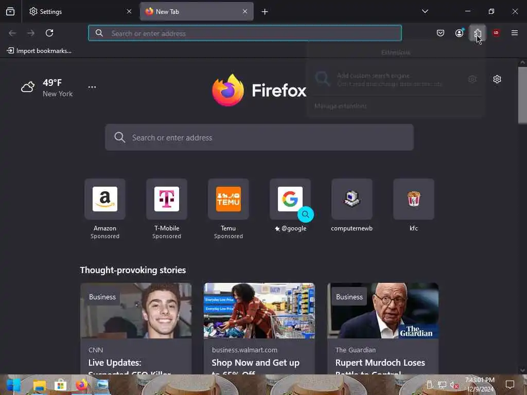The image size is (527, 395).
Task: Open the hamburger application menu
Action: tap(515, 33)
